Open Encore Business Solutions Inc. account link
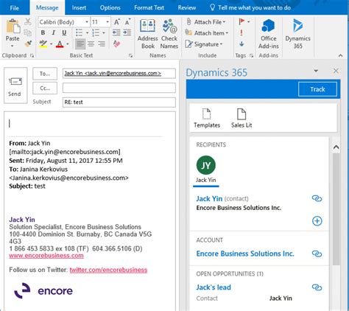 click(x=245, y=254)
